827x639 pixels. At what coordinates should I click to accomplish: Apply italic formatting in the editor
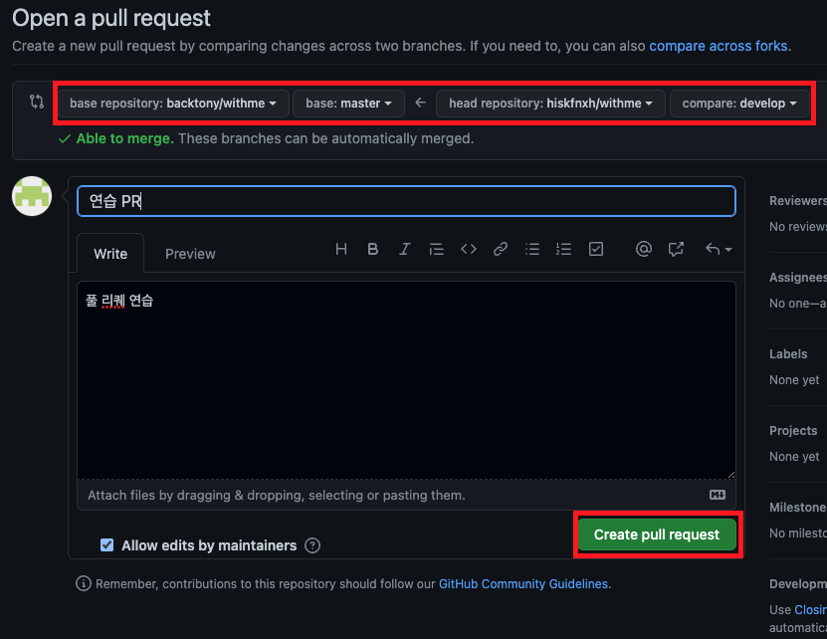point(404,249)
